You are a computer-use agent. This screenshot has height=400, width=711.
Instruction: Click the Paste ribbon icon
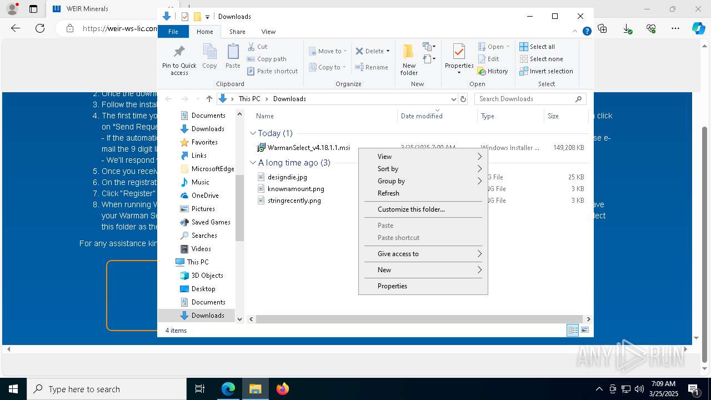point(233,52)
